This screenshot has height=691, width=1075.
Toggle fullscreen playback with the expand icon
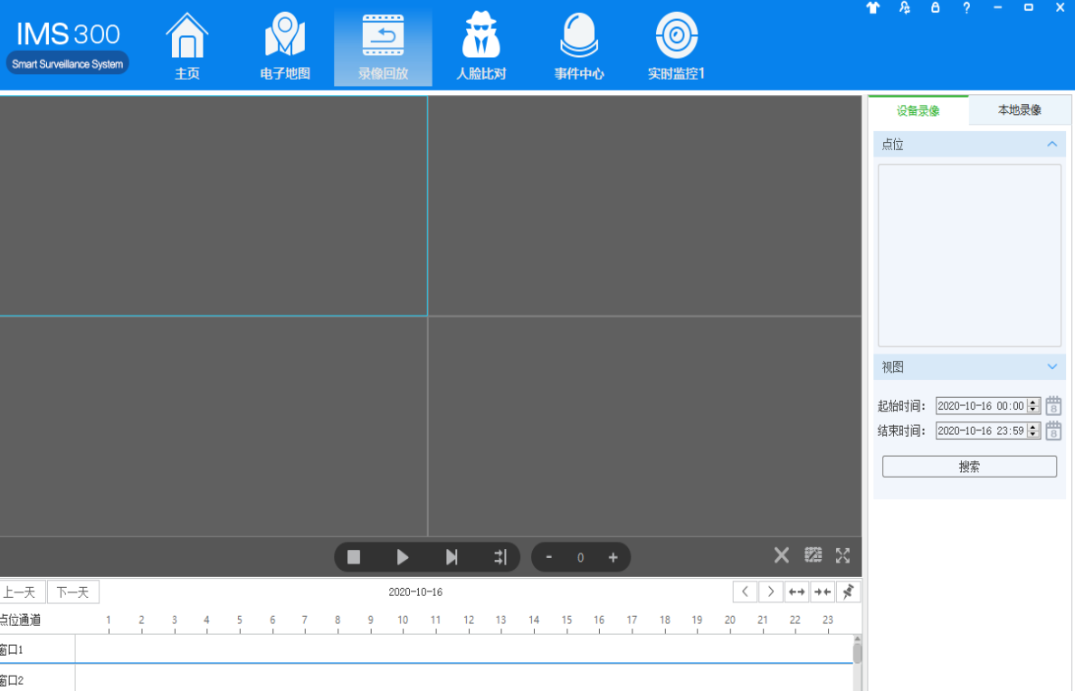(842, 556)
